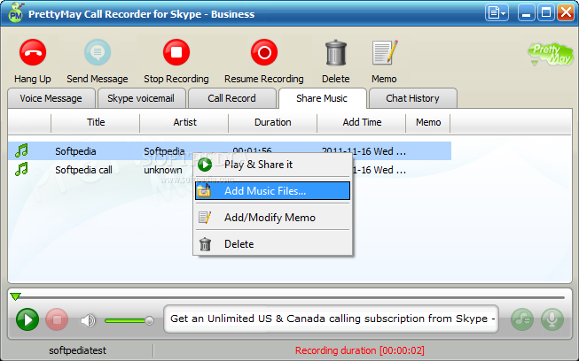Select the Share Music tab
Image resolution: width=579 pixels, height=361 pixels.
[x=322, y=98]
